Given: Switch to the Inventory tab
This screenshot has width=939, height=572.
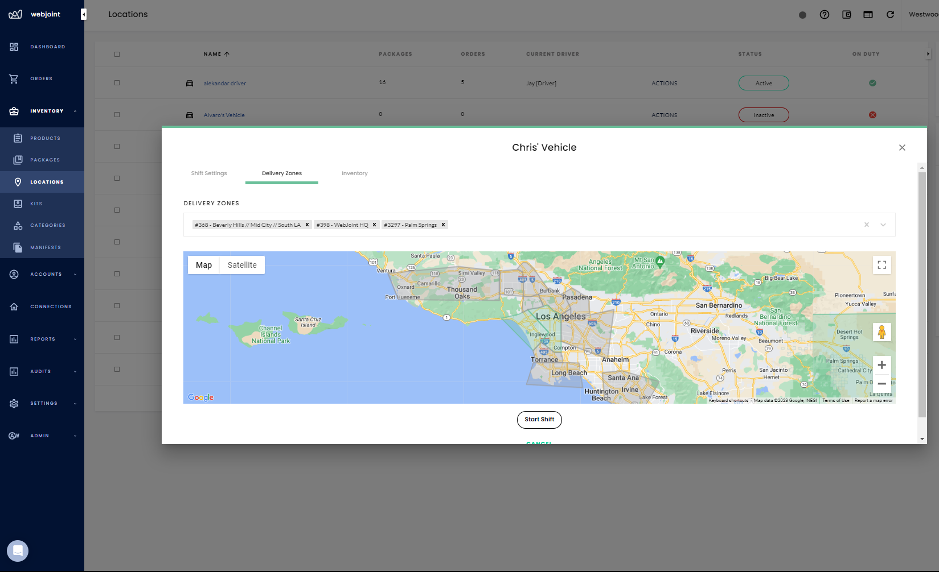Looking at the screenshot, I should [x=354, y=173].
